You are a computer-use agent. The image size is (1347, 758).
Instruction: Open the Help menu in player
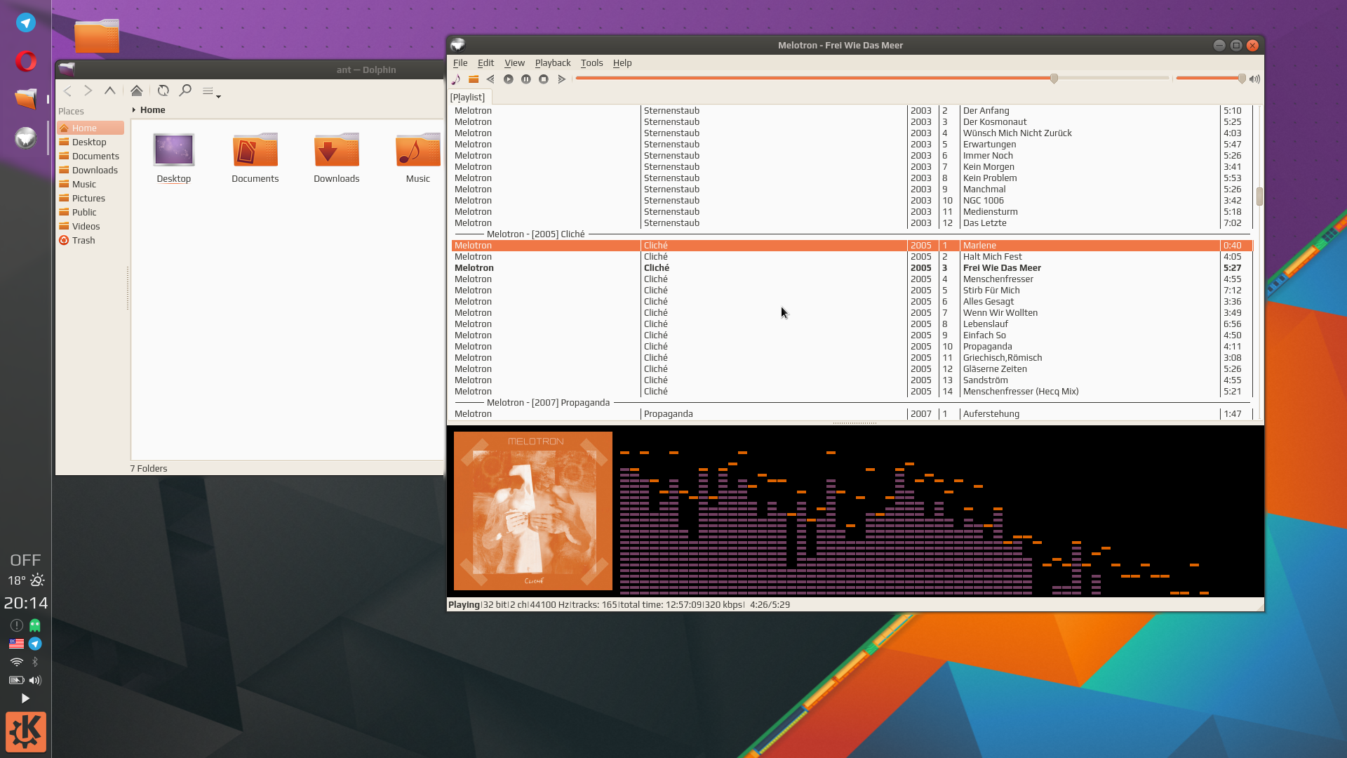click(x=622, y=62)
